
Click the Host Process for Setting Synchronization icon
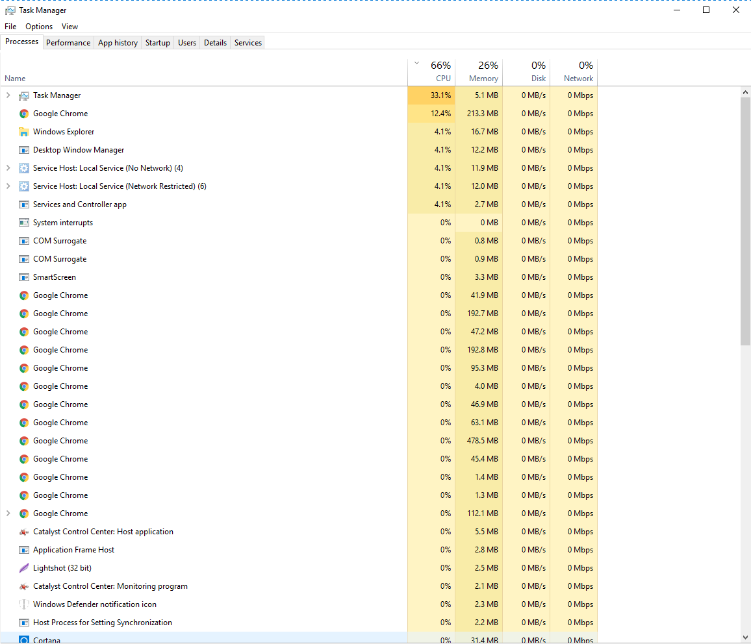pos(23,623)
